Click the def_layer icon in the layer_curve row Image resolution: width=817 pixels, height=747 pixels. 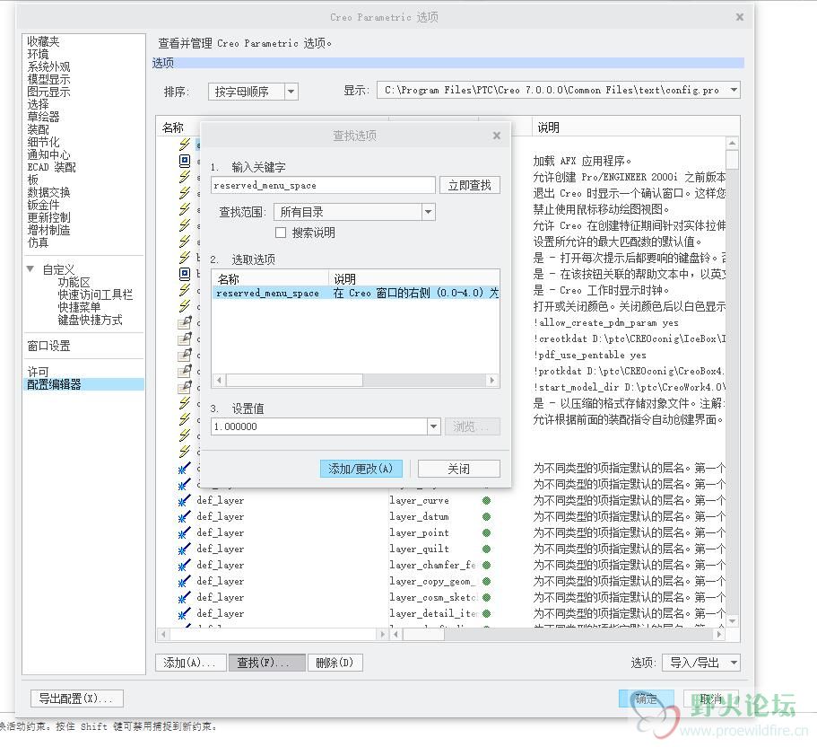point(184,501)
